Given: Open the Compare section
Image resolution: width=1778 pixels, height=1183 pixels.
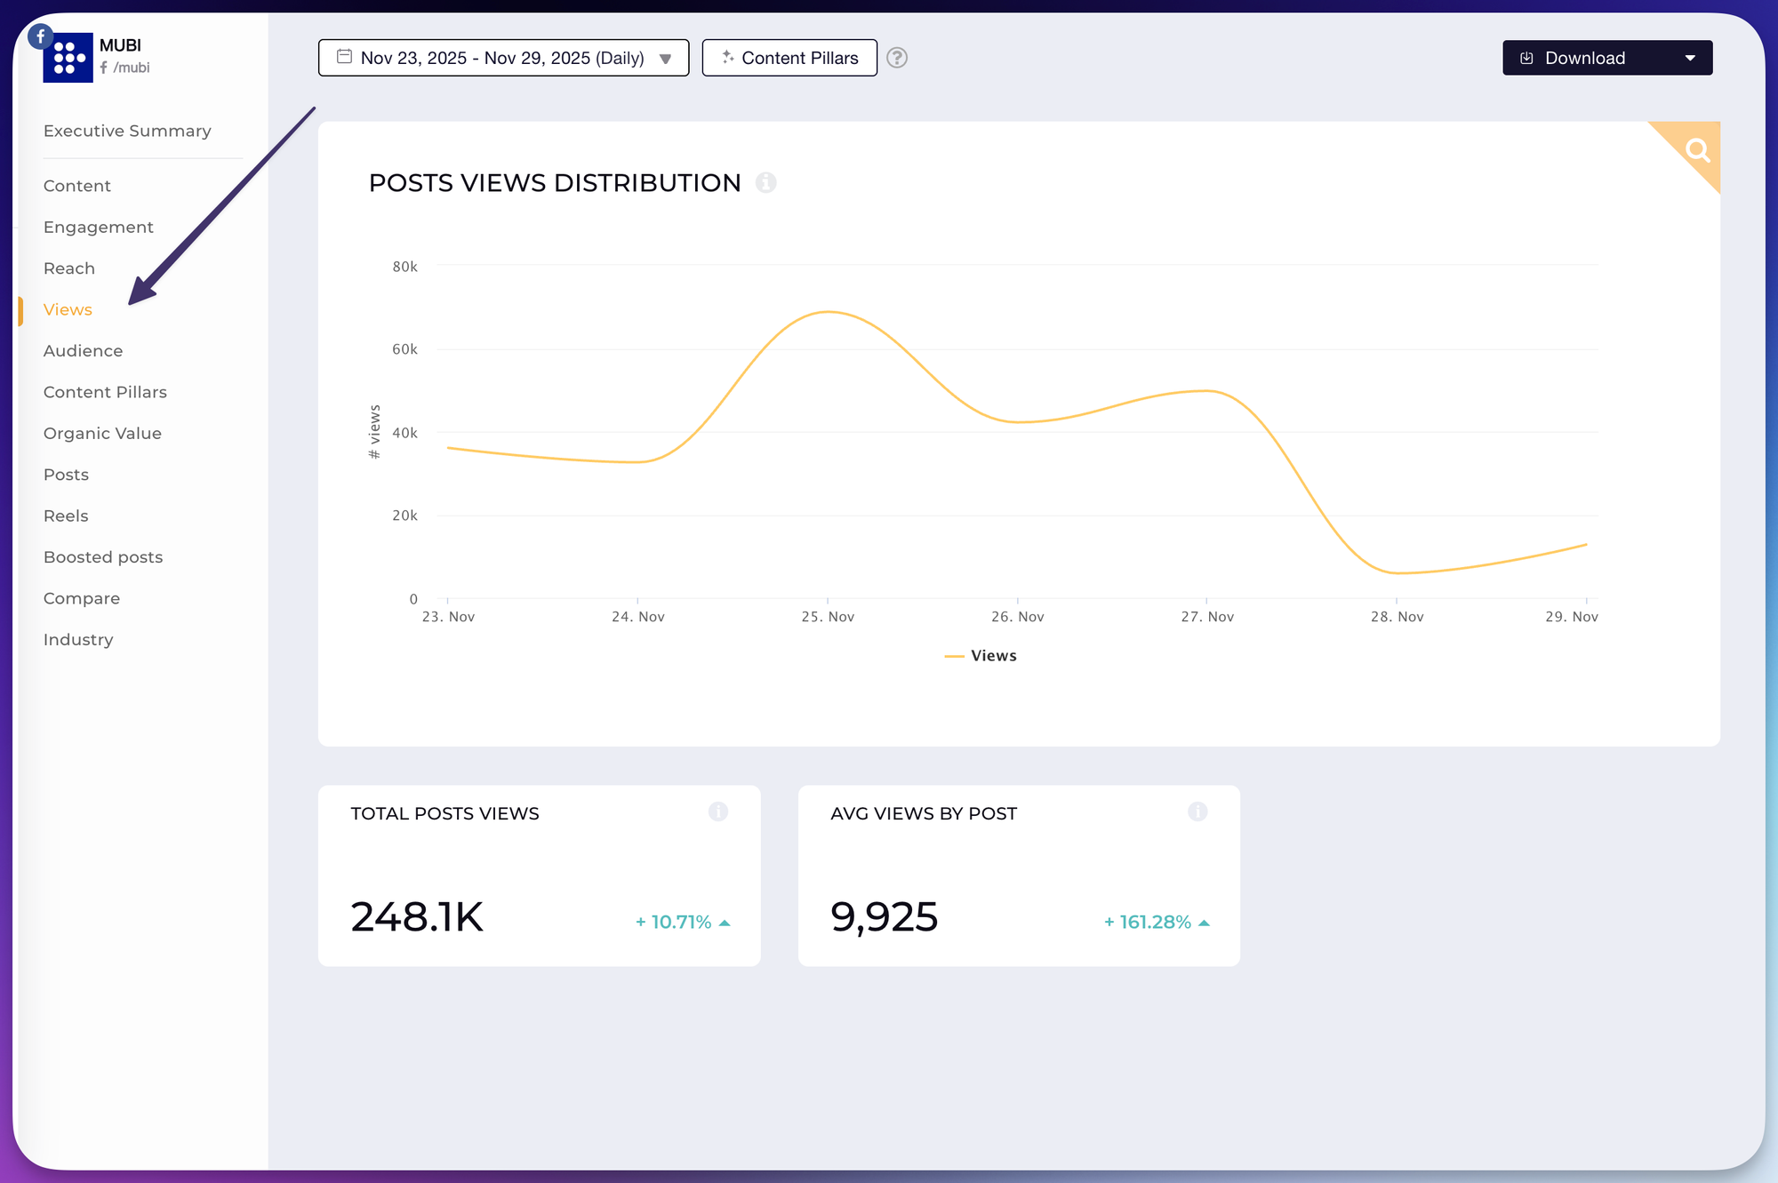Looking at the screenshot, I should [x=81, y=598].
